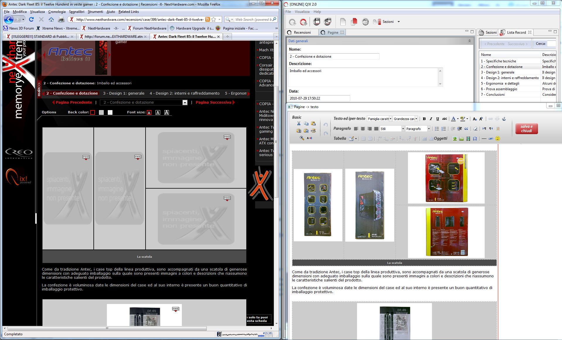This screenshot has width=562, height=340.
Task: Toggle bold formatting in editor
Action: (424, 119)
